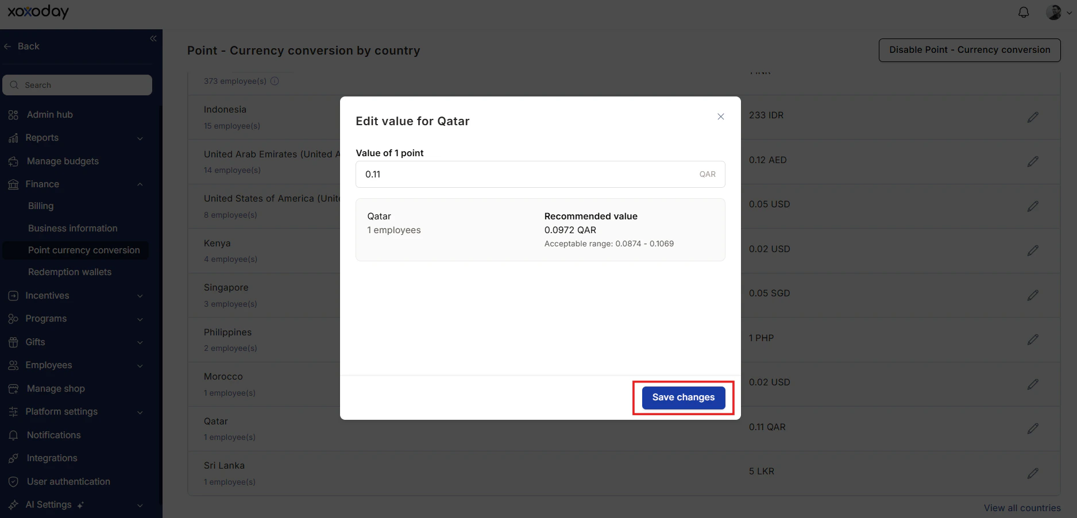Open Billing under Finance
Viewport: 1077px width, 518px height.
click(x=41, y=206)
